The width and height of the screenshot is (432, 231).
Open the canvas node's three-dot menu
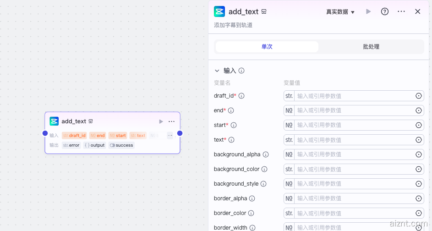click(171, 121)
